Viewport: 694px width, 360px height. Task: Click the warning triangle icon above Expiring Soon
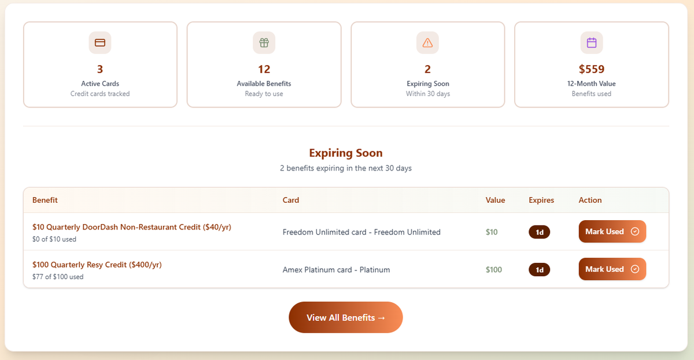(x=427, y=42)
